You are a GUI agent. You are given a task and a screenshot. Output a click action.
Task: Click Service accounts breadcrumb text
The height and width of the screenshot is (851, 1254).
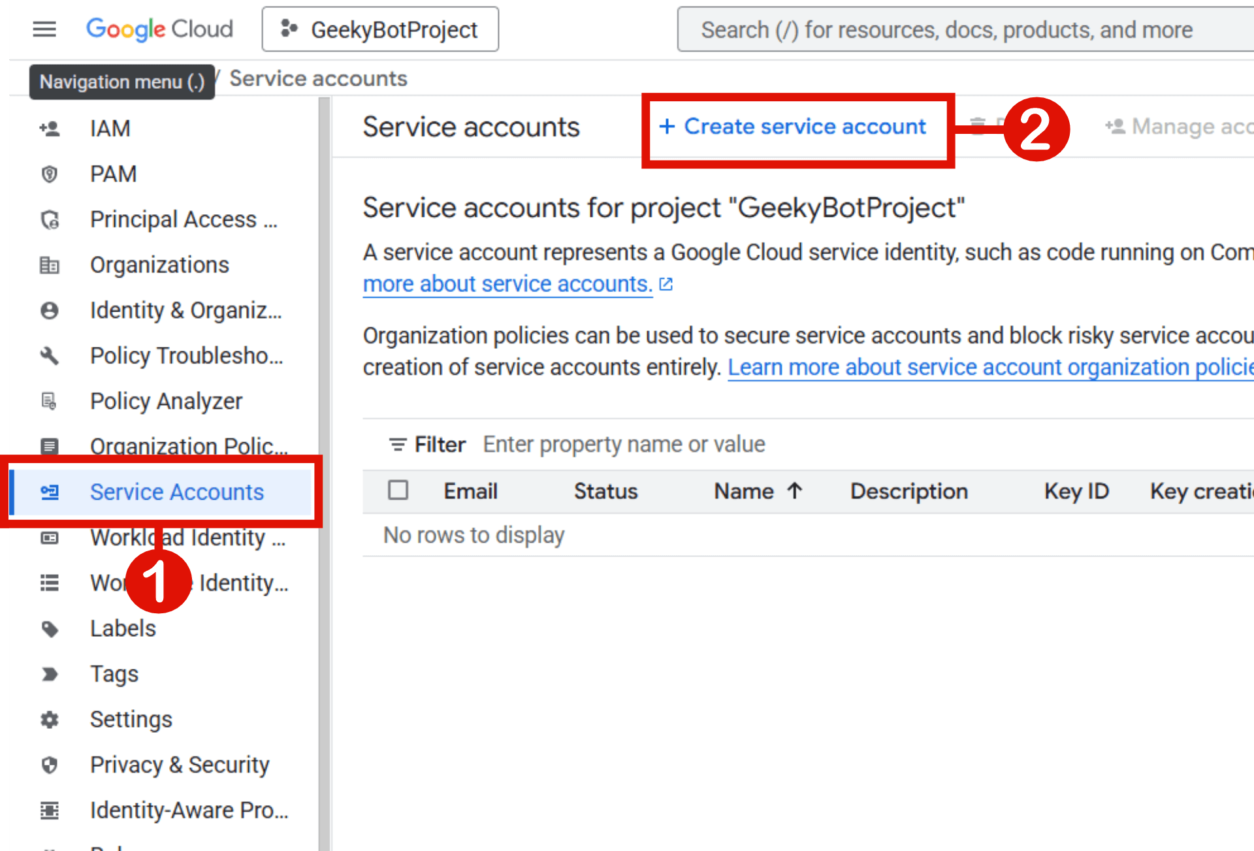pyautogui.click(x=318, y=79)
